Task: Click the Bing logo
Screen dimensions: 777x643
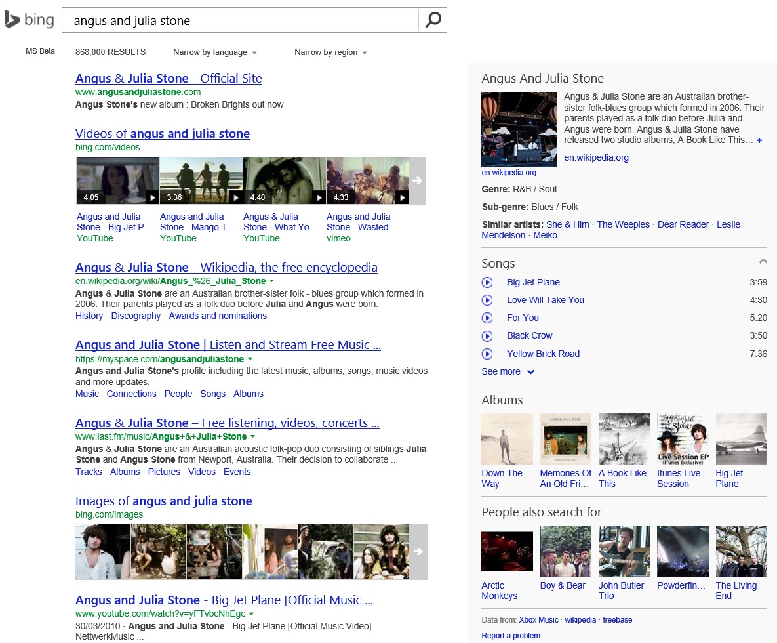Action: coord(30,20)
